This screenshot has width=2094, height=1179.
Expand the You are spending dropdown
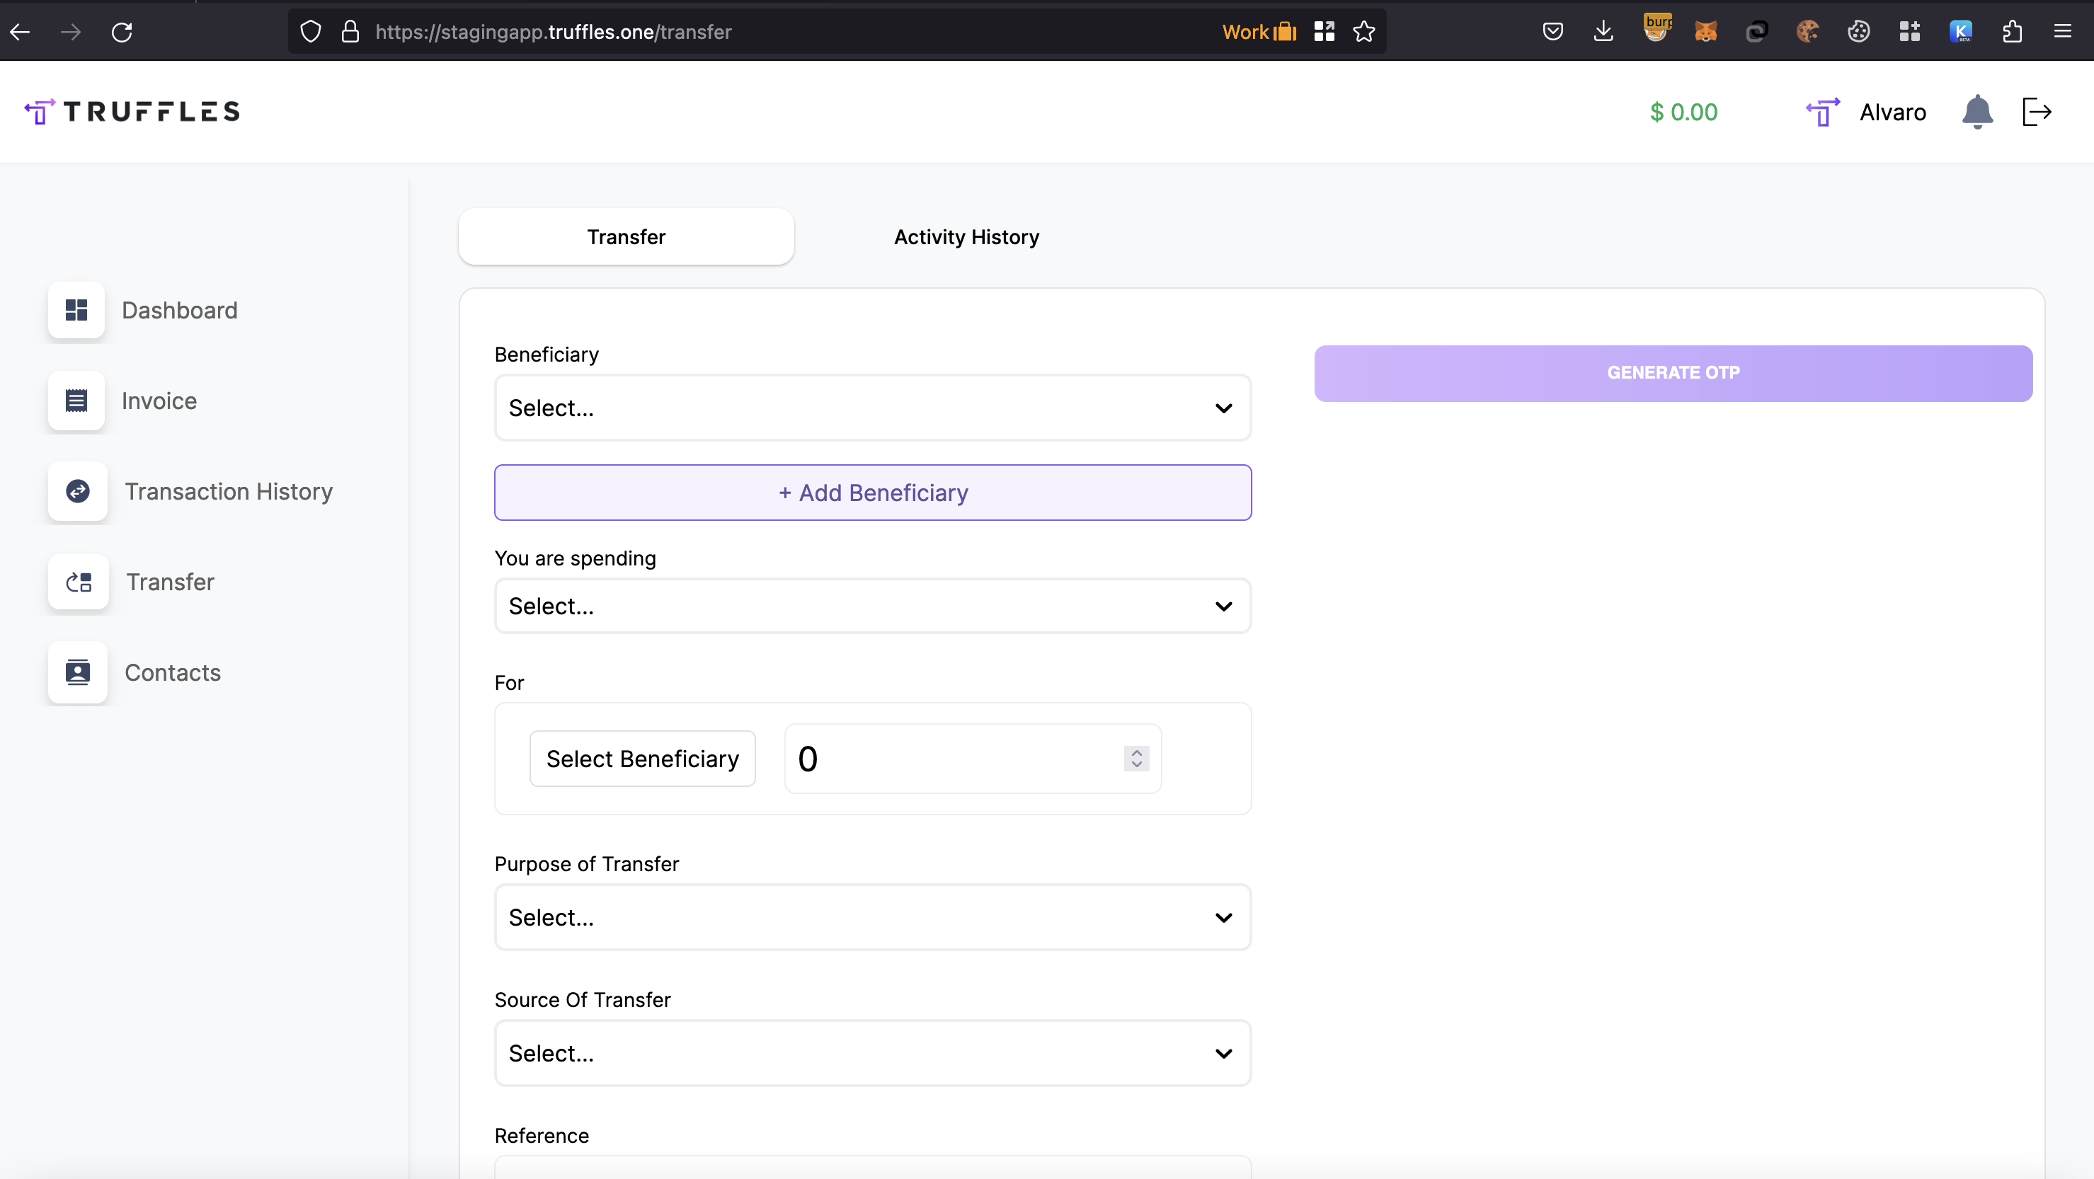(x=871, y=605)
